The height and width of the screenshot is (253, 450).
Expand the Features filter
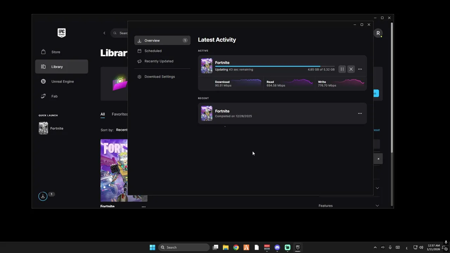(x=349, y=206)
